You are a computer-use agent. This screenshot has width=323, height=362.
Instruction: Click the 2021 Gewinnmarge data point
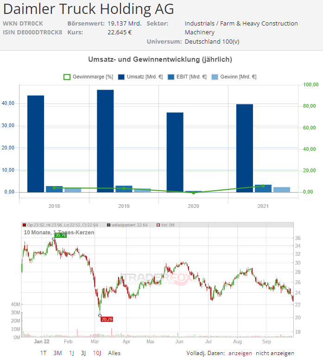(263, 186)
